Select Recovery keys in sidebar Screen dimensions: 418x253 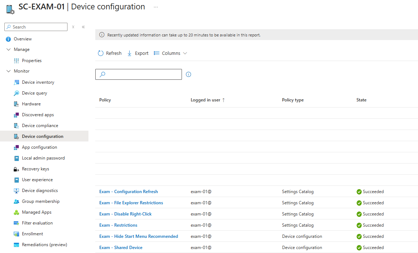[35, 169]
